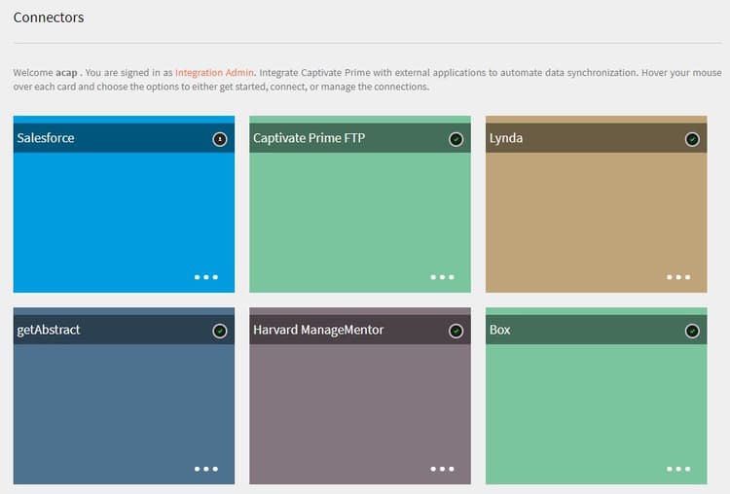Open the Box card three-dot menu
The width and height of the screenshot is (730, 494).
(x=678, y=469)
